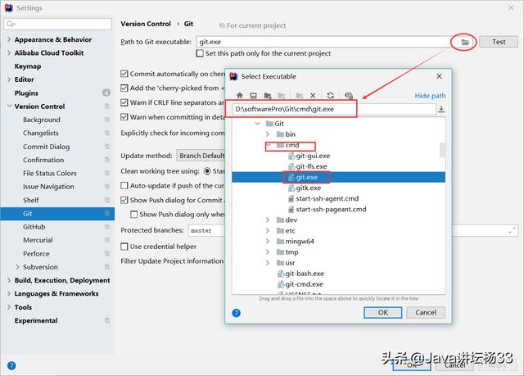Viewport: 524px width, 376px height.
Task: Click the Plugins update badge icon
Action: (106, 93)
